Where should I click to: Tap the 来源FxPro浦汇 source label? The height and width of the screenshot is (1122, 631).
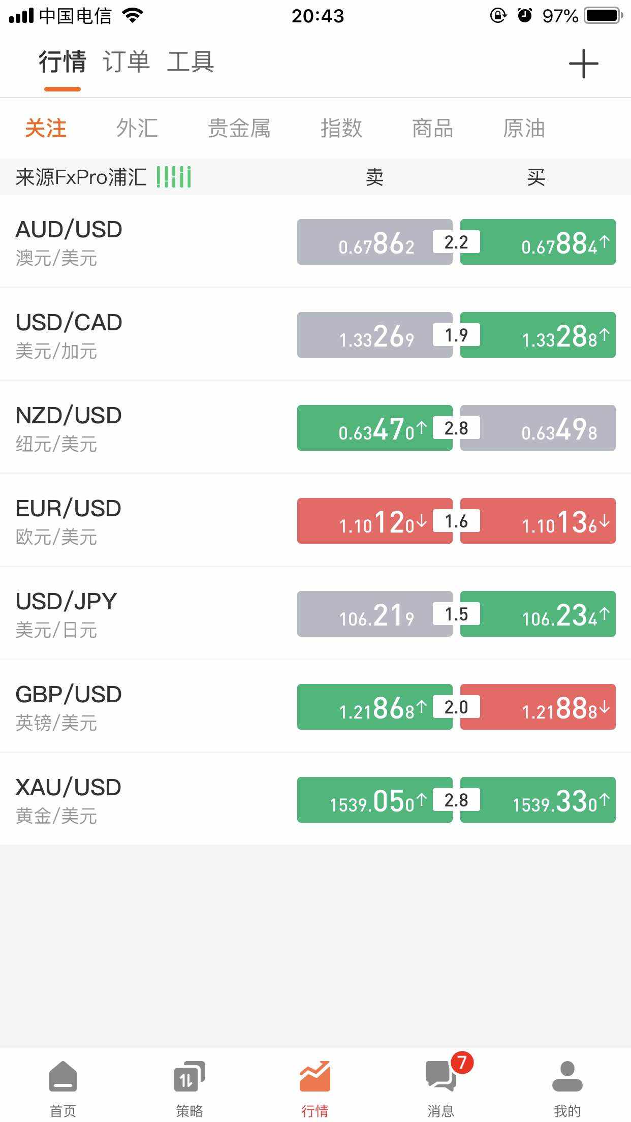click(81, 177)
